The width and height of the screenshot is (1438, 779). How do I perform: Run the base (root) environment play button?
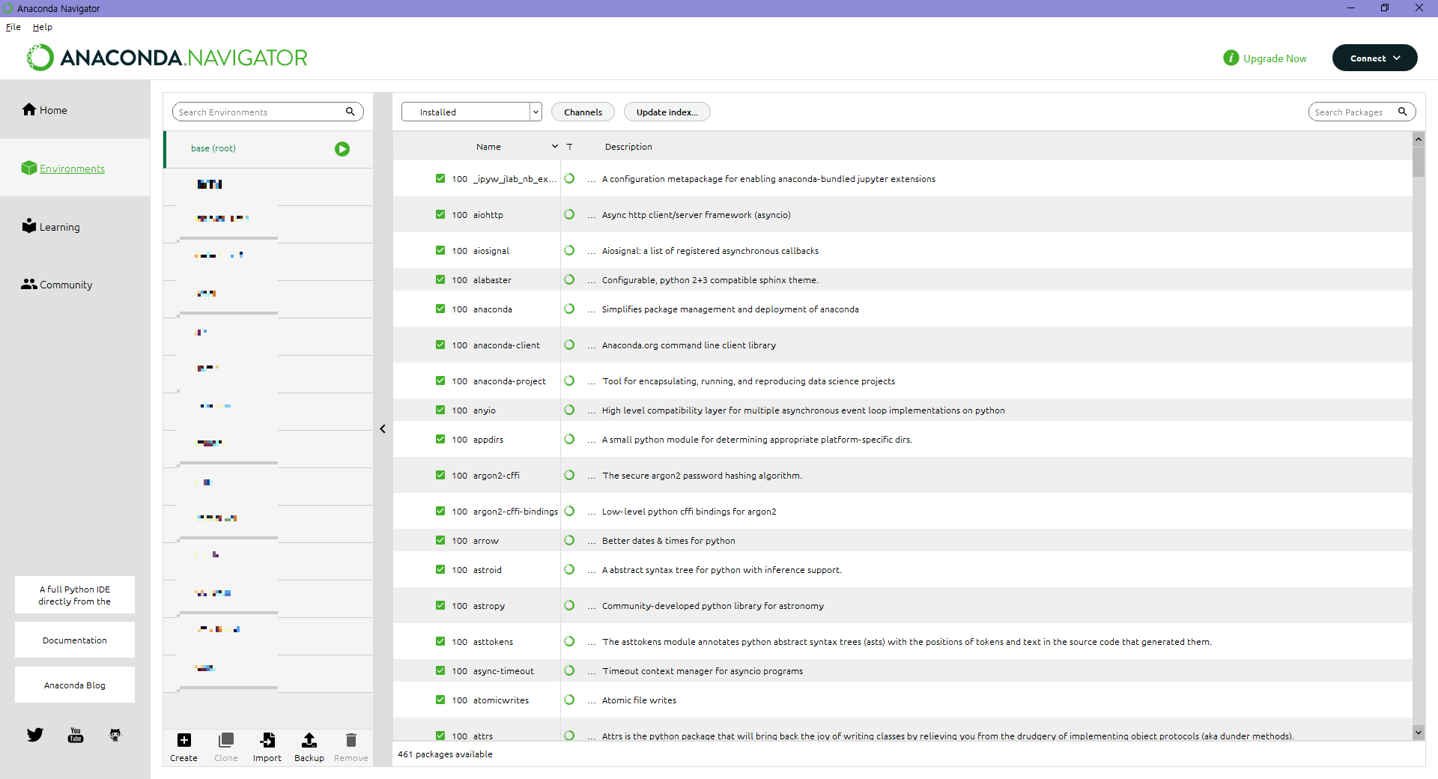pos(342,149)
